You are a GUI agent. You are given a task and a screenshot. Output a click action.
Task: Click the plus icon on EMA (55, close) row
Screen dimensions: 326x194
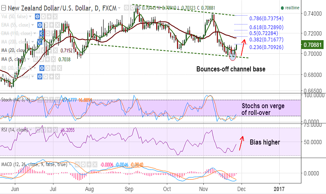[x=51, y=25]
